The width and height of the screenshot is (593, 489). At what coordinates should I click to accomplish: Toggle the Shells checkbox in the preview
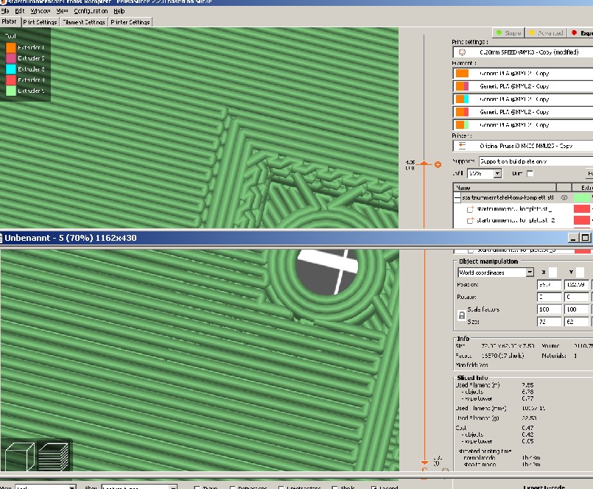(x=334, y=488)
